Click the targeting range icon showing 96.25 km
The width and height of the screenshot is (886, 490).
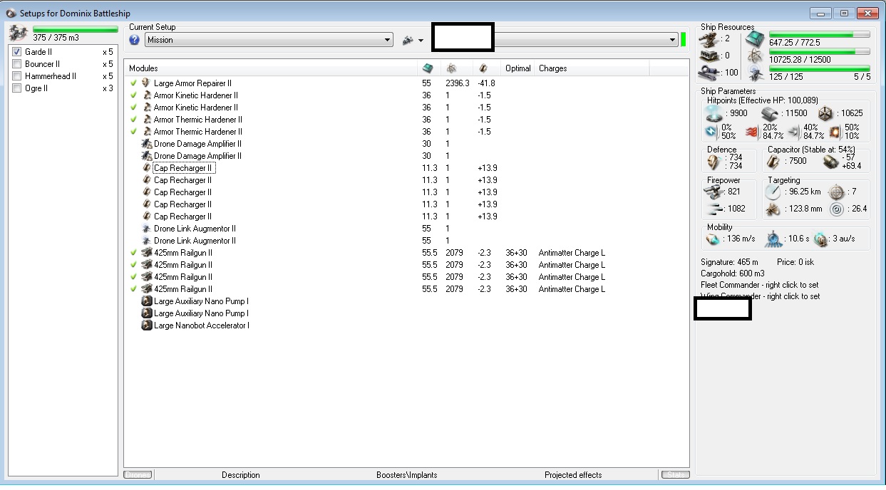pyautogui.click(x=773, y=192)
